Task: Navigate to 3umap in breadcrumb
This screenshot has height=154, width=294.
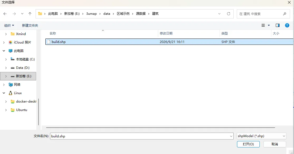Action: (x=91, y=14)
